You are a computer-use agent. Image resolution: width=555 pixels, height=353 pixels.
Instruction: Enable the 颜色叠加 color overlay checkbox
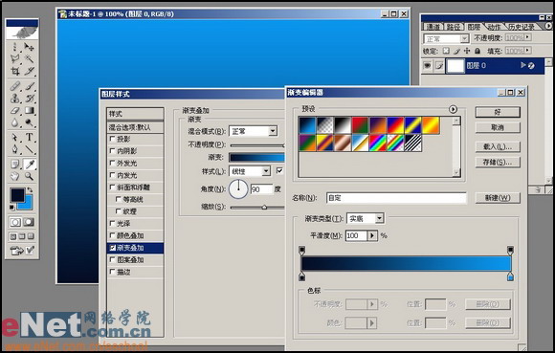pos(112,235)
